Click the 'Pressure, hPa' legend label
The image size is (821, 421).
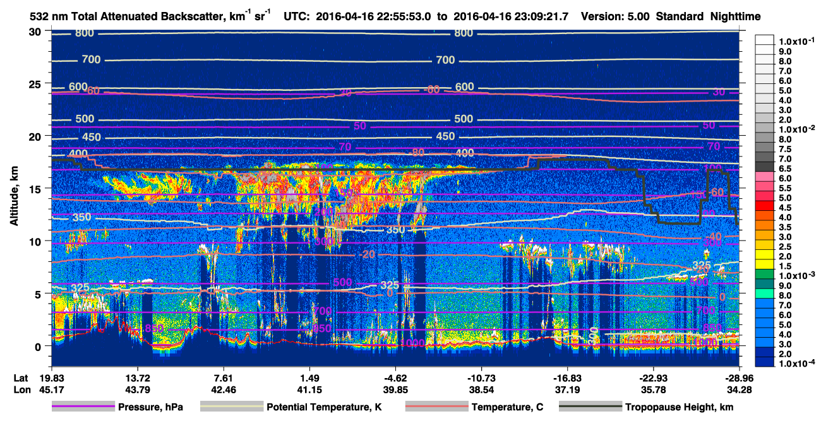click(150, 407)
